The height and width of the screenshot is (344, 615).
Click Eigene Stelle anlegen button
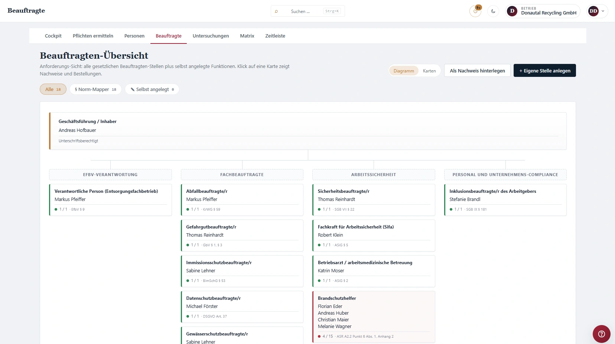tap(545, 71)
